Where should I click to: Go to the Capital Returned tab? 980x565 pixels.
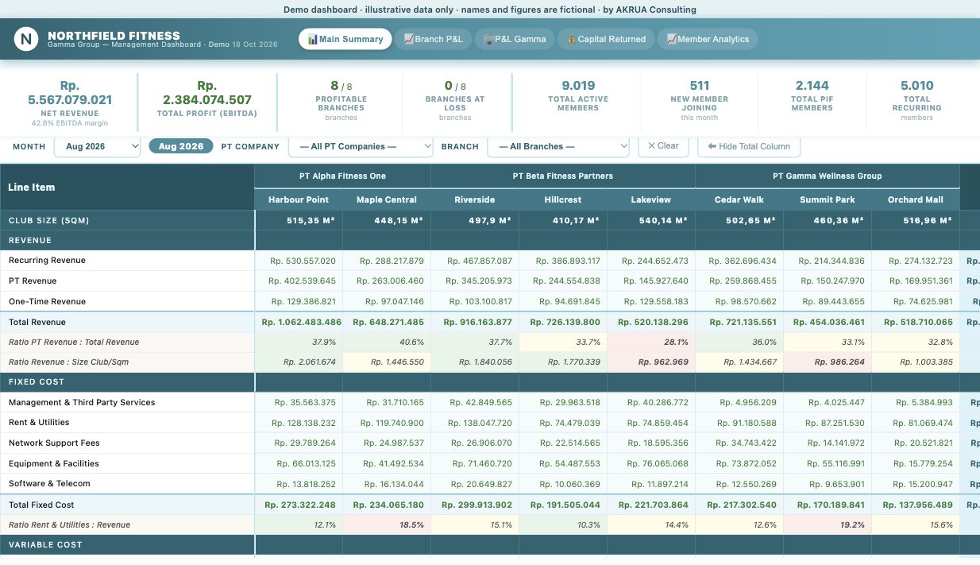point(607,39)
